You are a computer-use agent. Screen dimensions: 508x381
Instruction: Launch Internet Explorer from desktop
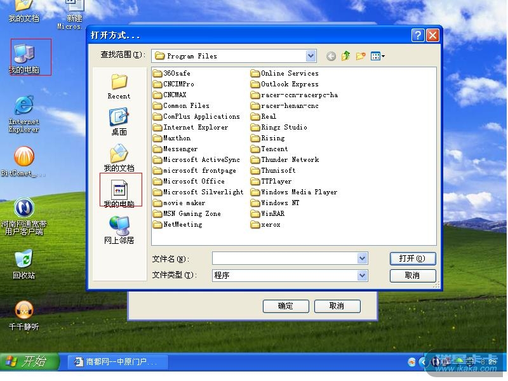[x=23, y=114]
